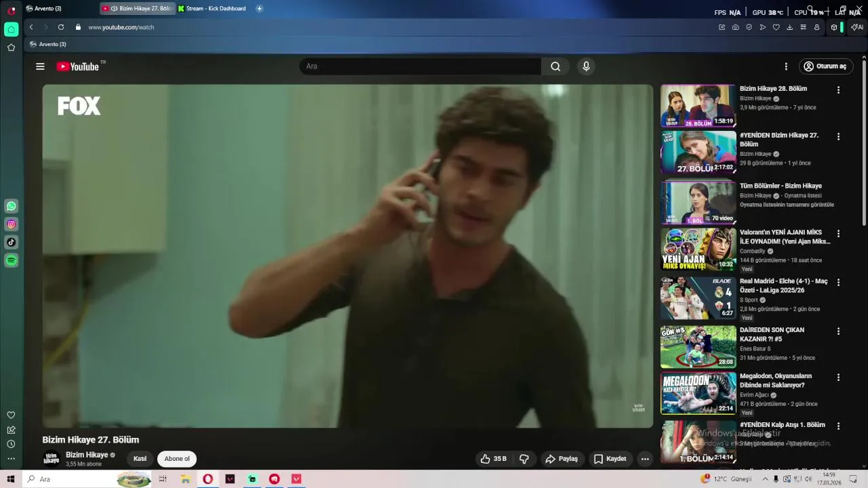Open File Explorer from taskbar

pyautogui.click(x=185, y=479)
